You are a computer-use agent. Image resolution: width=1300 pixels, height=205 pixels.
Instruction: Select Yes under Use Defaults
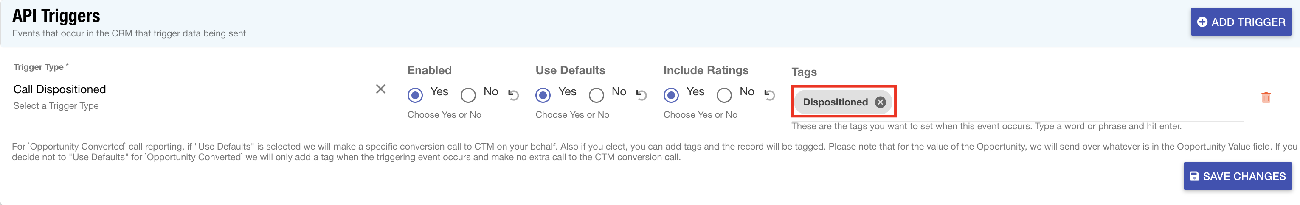[543, 95]
